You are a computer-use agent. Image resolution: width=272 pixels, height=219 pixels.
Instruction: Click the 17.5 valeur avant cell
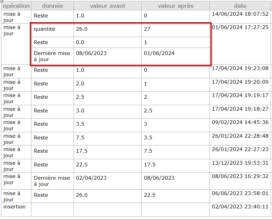click(82, 151)
